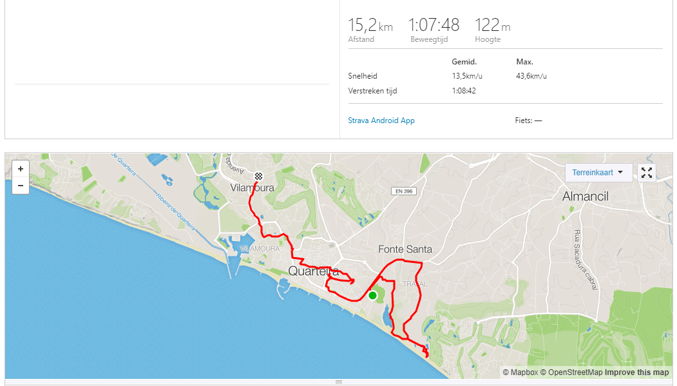677x386 pixels.
Task: Click the 1:07:48 moving time value
Action: [x=434, y=25]
